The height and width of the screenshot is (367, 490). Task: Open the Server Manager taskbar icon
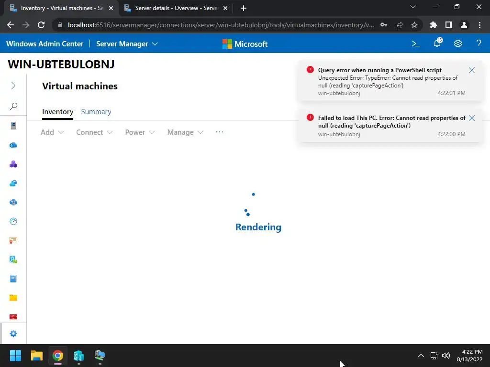click(79, 356)
